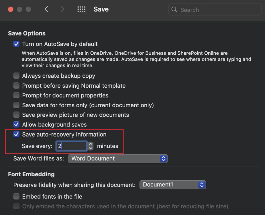
Task: Select the Save every minutes input field
Action: tap(71, 146)
